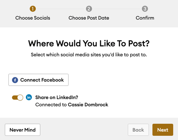Image resolution: width=178 pixels, height=140 pixels.
Task: Click the progress line between steps 2 and 3
Action: 117,9
